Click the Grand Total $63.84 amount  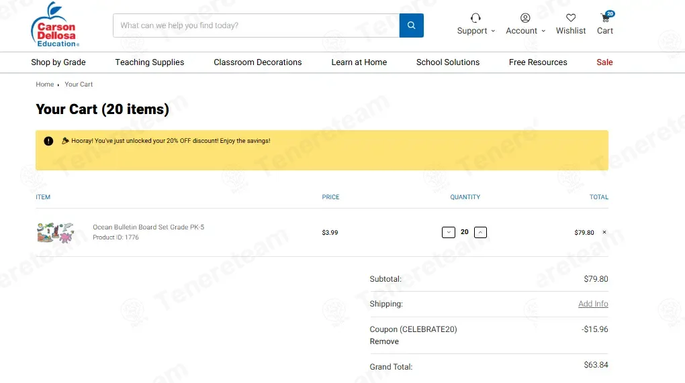click(596, 365)
